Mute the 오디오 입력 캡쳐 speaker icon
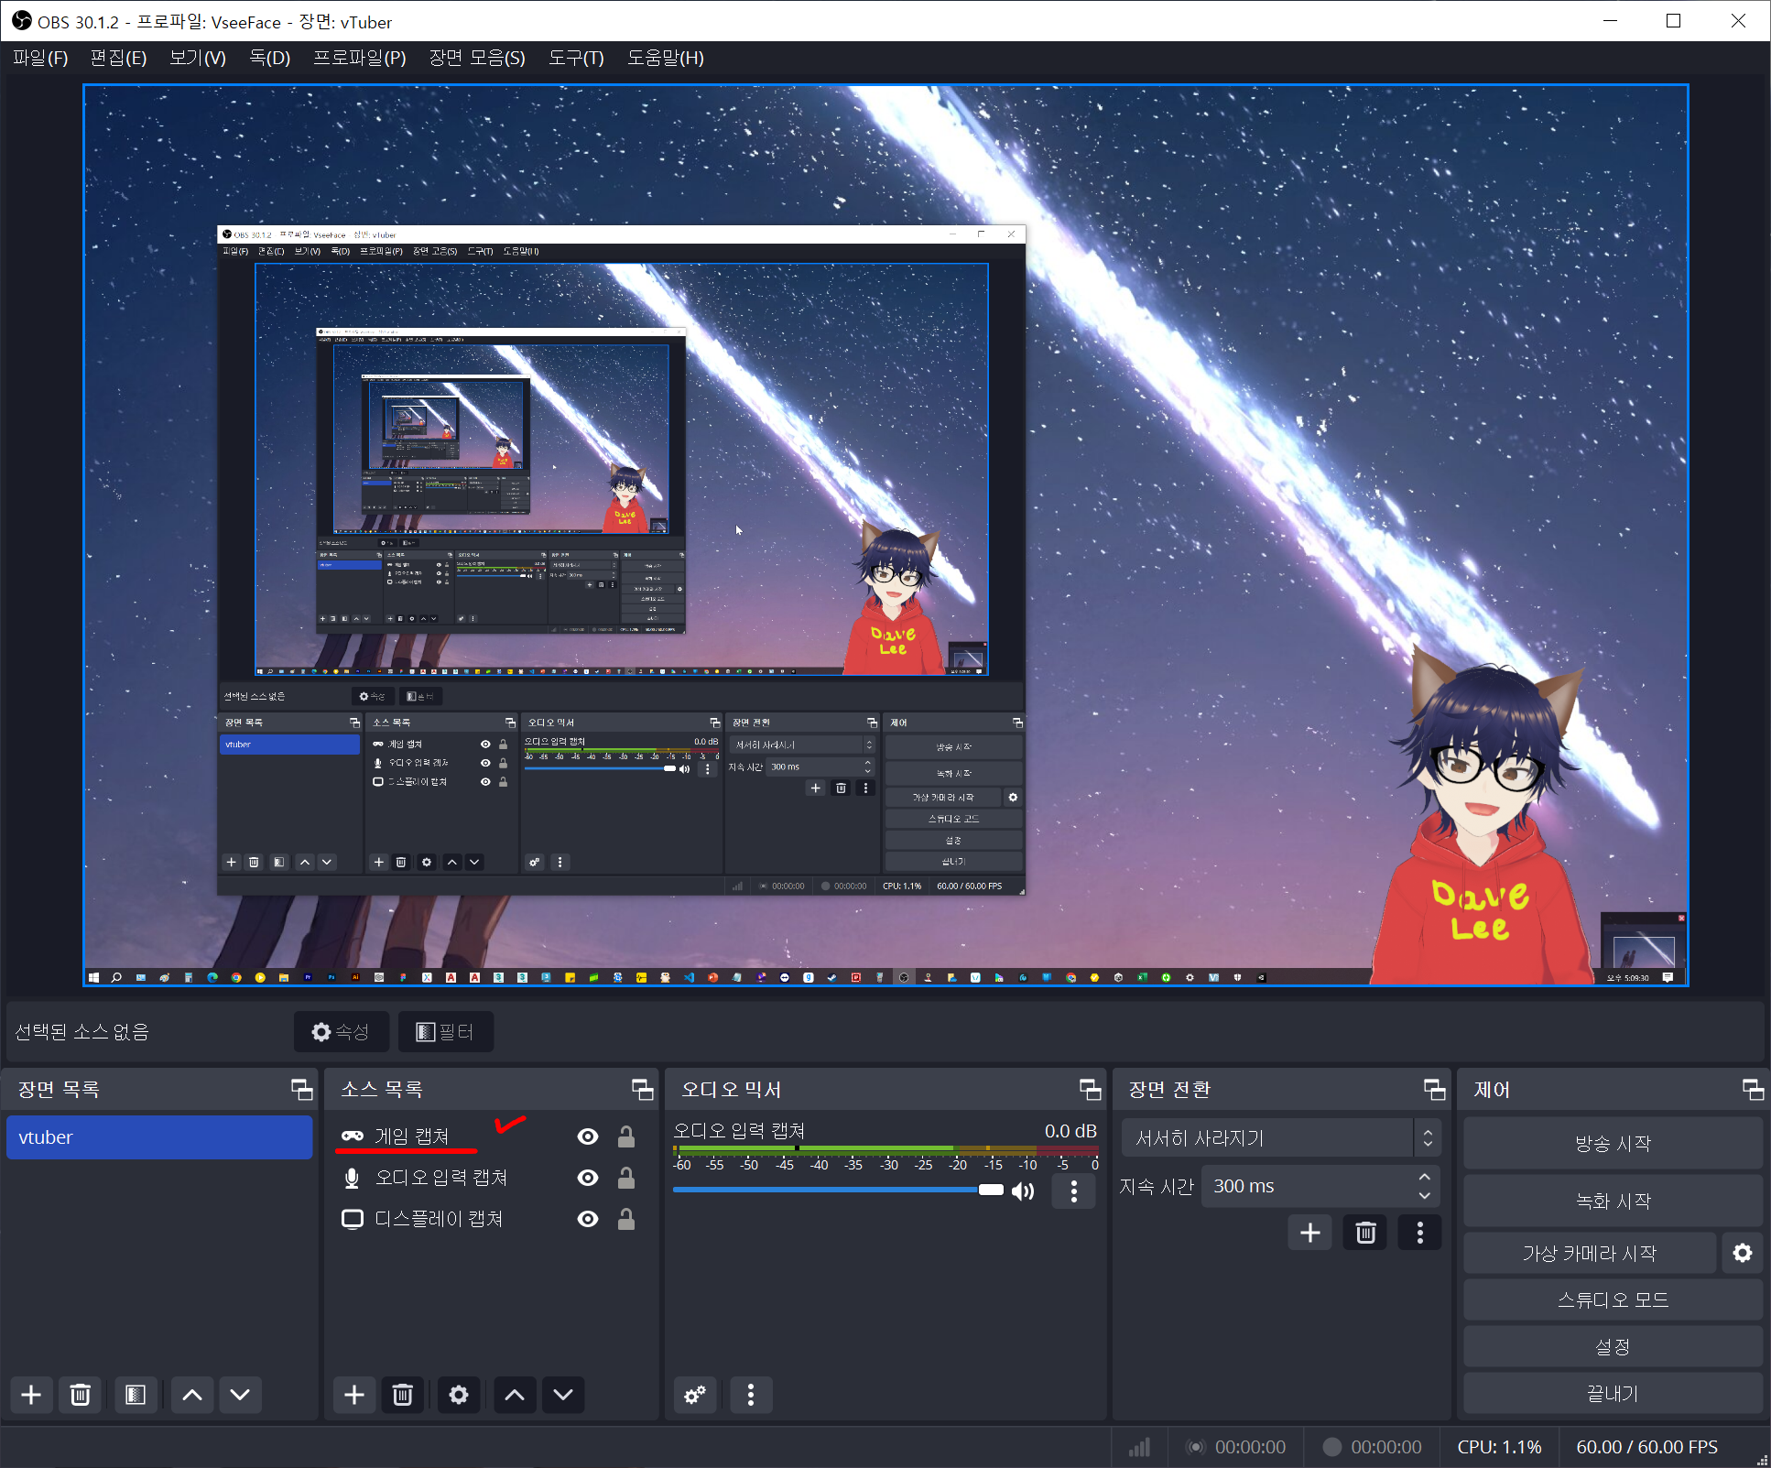The width and height of the screenshot is (1771, 1468). click(1023, 1191)
